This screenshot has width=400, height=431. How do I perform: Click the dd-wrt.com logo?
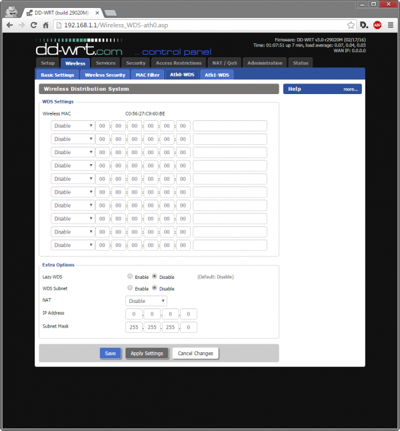click(x=79, y=48)
